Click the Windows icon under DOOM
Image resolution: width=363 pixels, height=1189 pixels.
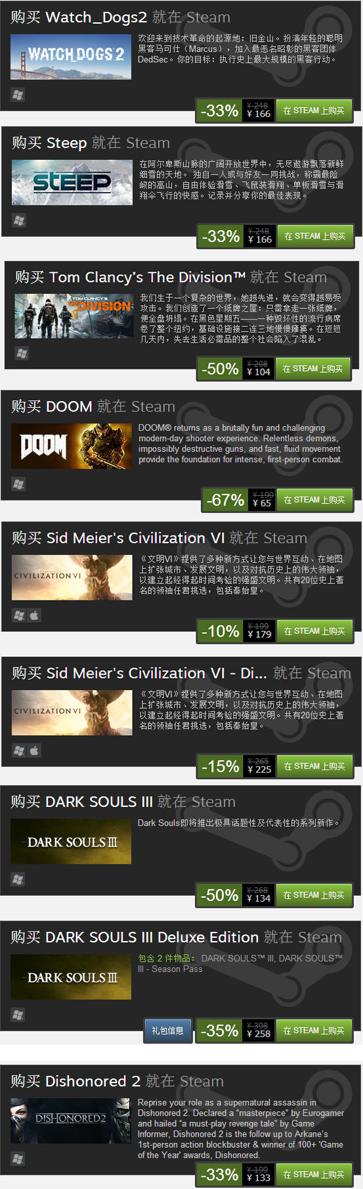(x=18, y=484)
